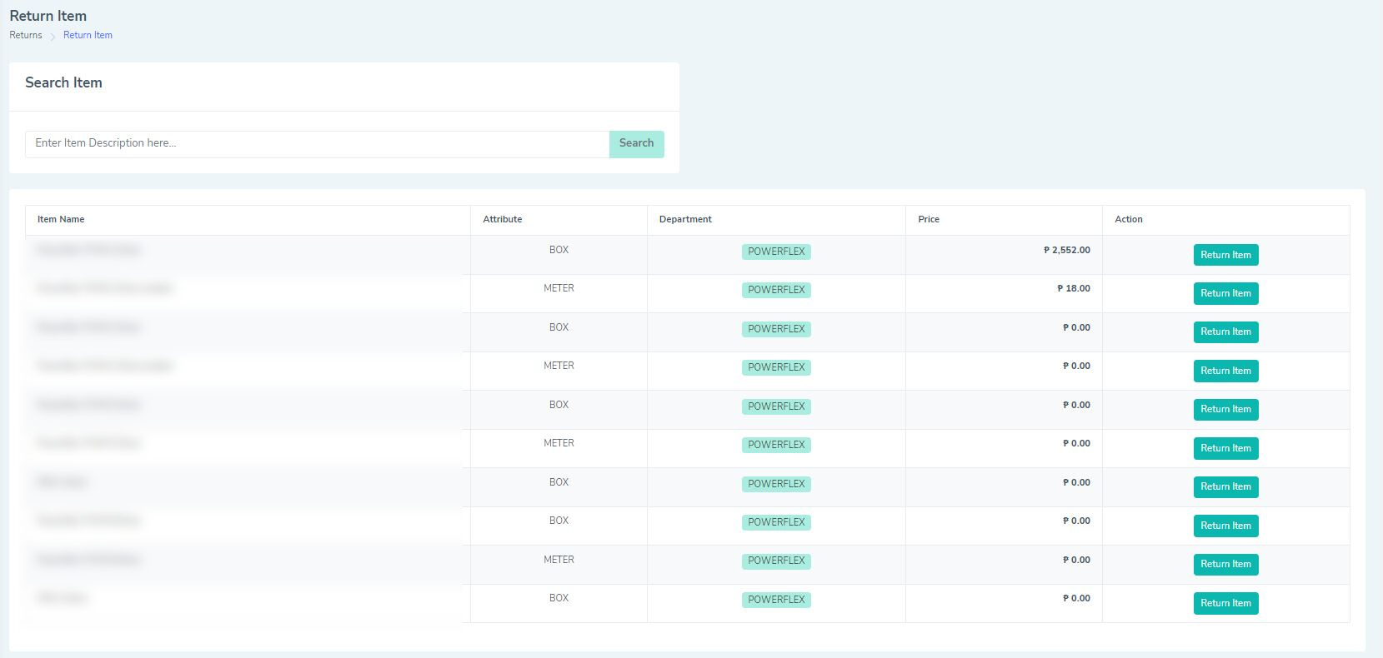Return the item priced ₱ 18.00

point(1225,293)
